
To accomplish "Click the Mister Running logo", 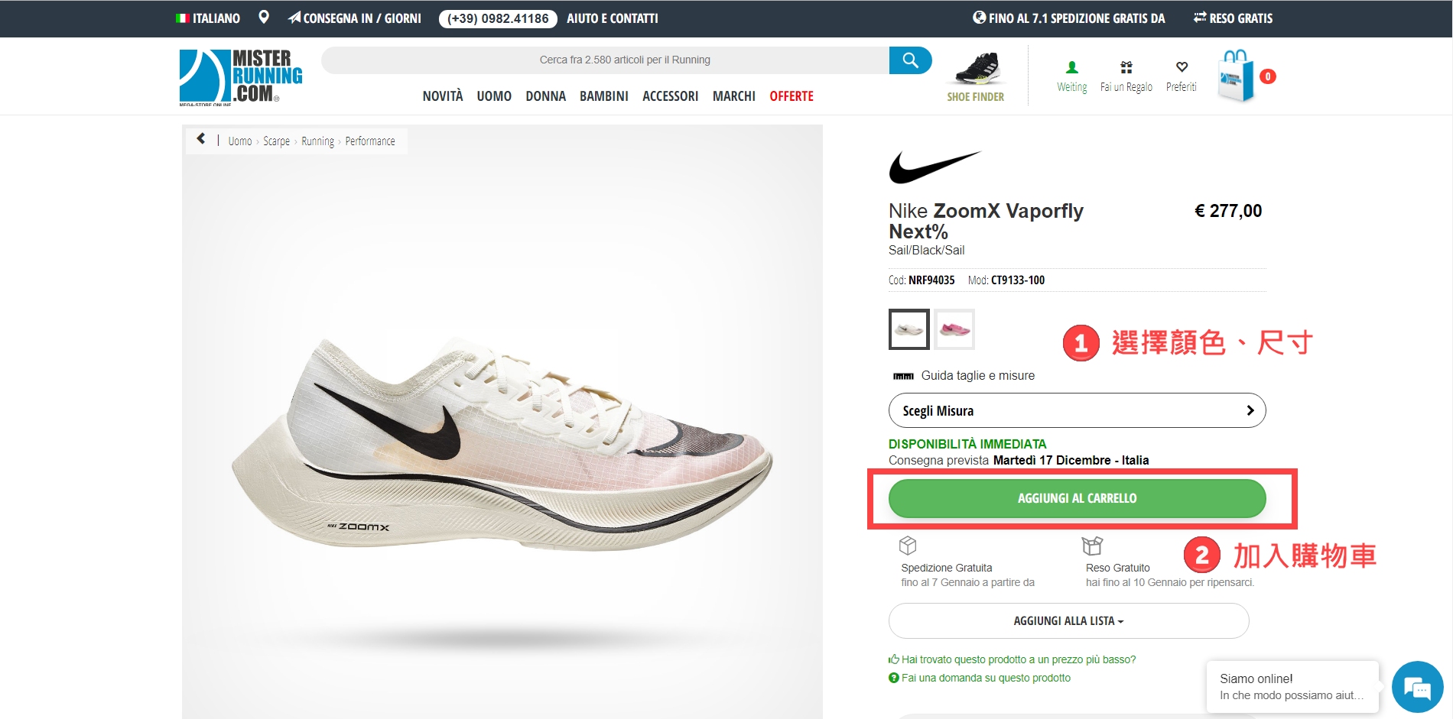I will [x=241, y=77].
